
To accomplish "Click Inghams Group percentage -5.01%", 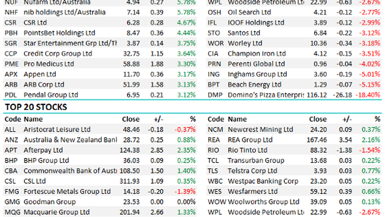I will [x=370, y=75].
